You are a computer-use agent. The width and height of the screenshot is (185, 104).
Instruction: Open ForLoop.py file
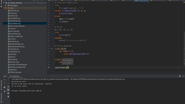pos(14,31)
